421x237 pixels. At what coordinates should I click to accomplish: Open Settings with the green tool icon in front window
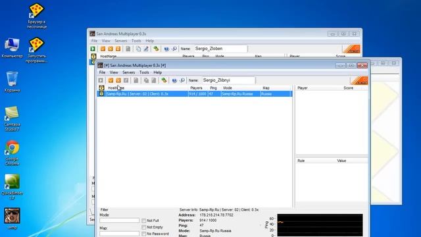coord(164,80)
